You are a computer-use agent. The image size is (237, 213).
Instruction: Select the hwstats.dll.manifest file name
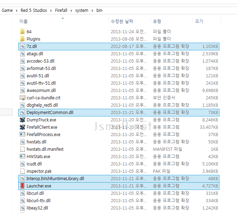[45, 149]
